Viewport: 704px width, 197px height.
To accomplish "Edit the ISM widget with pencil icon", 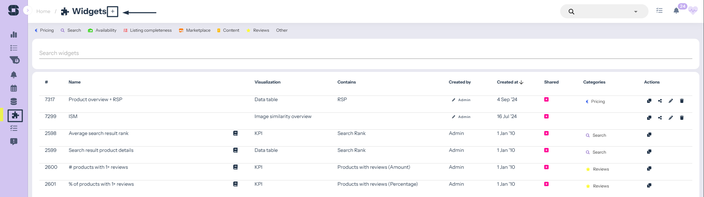I will [x=670, y=118].
